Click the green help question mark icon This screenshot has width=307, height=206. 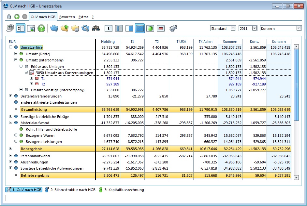pos(41,28)
